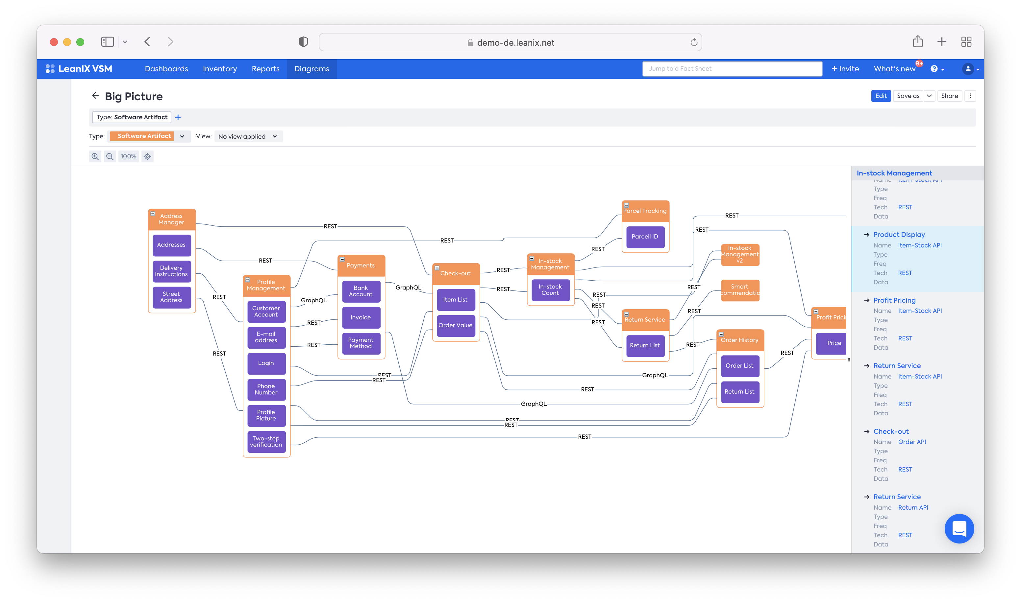Expand the Save as arrow dropdown
1021x602 pixels.
pos(929,96)
